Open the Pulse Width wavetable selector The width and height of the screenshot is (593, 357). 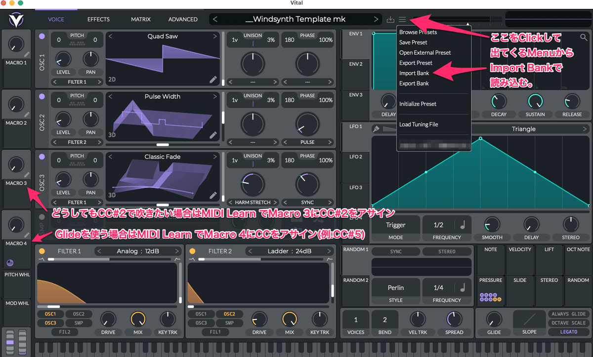(163, 97)
